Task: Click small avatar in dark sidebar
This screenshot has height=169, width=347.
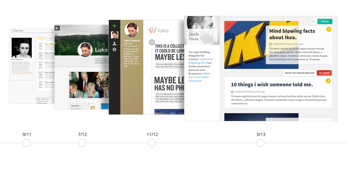Action: 114,35
